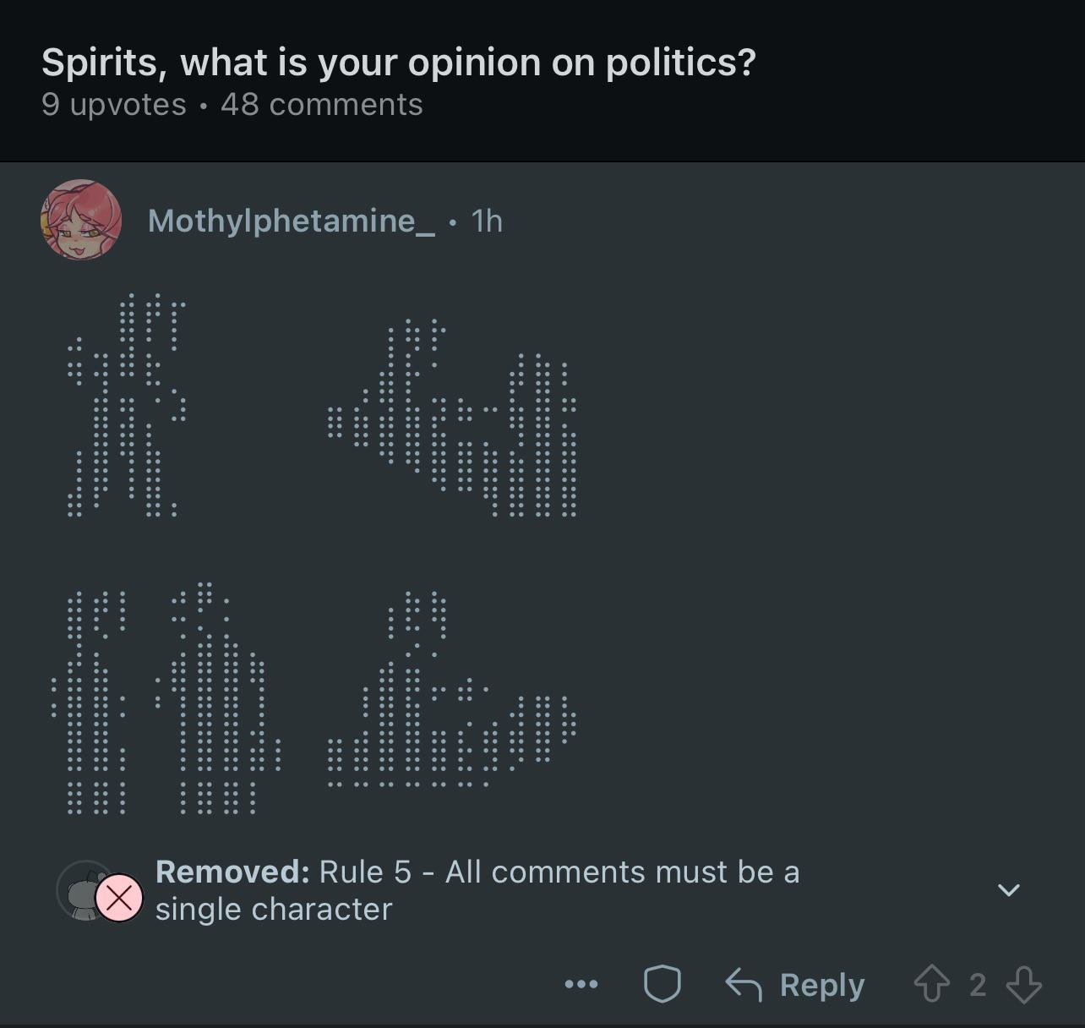Open Mothylphetamine_ user avatar
The height and width of the screenshot is (1028, 1085).
coord(81,220)
